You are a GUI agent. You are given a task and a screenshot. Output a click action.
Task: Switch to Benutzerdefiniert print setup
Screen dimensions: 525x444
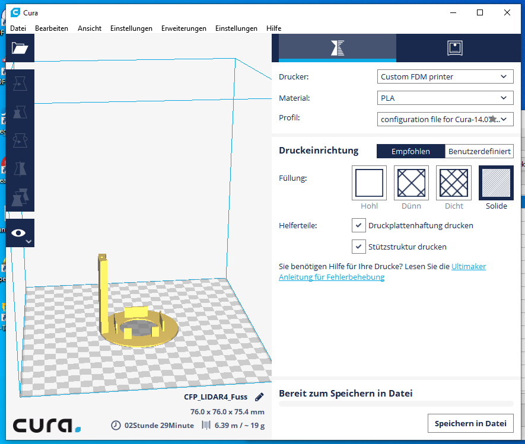coord(479,151)
